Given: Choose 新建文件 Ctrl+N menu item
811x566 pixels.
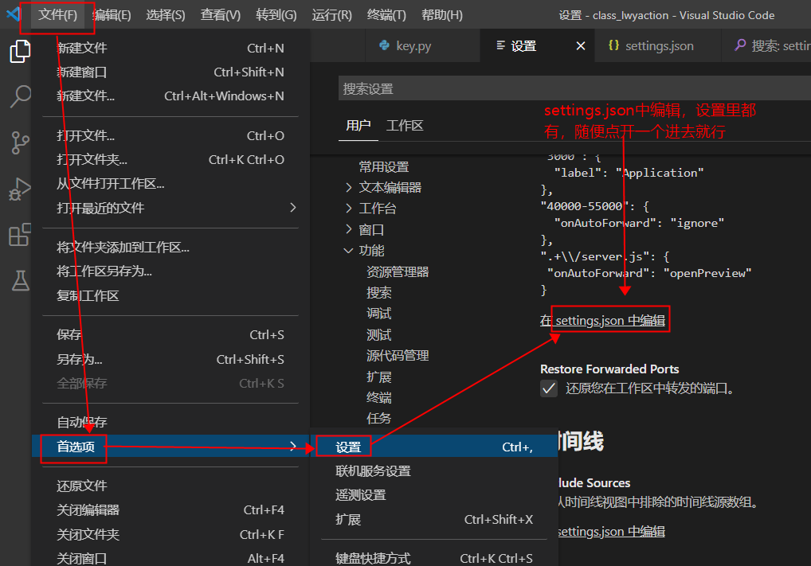Looking at the screenshot, I should pyautogui.click(x=170, y=48).
